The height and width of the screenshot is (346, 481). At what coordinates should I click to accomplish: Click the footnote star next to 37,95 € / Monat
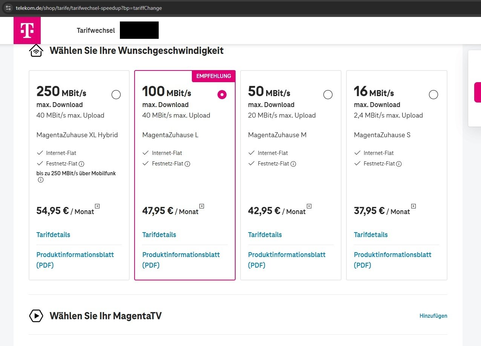(413, 206)
